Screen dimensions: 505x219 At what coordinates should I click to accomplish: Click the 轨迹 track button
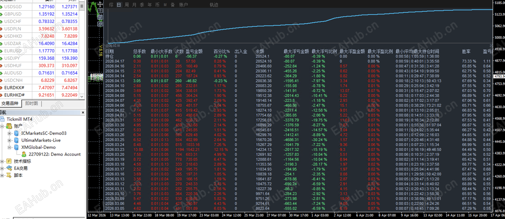point(214,5)
